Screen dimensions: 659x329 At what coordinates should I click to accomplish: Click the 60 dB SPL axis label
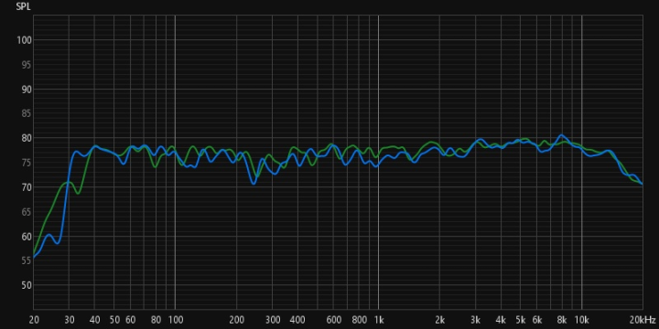point(26,237)
